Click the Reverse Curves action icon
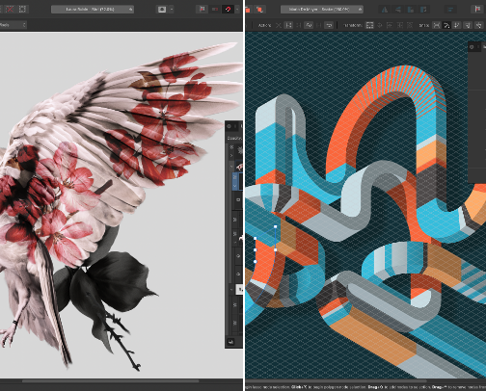486x391 pixels. [x=329, y=25]
